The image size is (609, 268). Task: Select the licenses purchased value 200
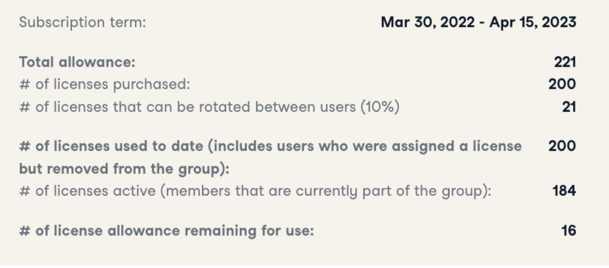(562, 85)
